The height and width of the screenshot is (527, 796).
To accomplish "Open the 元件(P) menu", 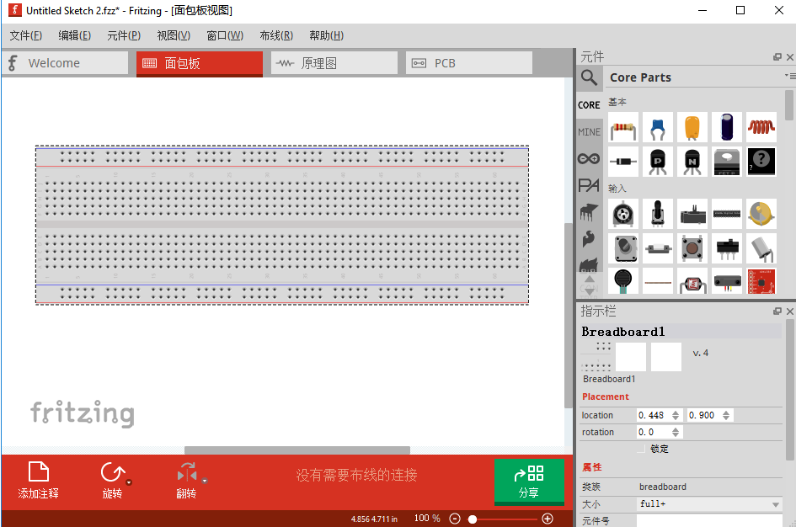I will [x=124, y=35].
